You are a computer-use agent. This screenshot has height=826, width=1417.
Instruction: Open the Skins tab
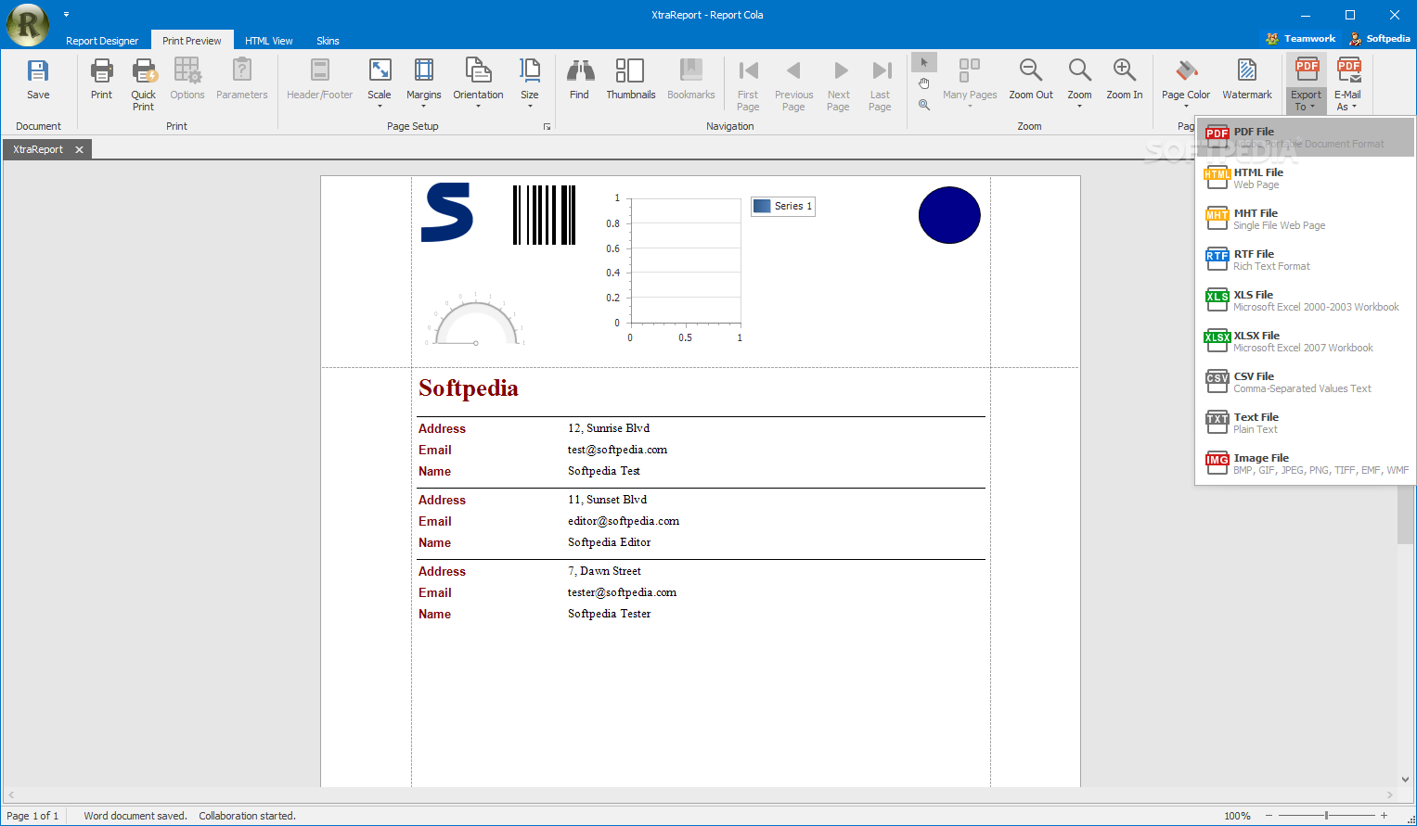(328, 41)
